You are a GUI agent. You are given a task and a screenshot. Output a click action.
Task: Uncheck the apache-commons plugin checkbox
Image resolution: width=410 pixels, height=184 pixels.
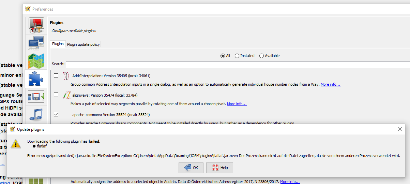(56, 114)
